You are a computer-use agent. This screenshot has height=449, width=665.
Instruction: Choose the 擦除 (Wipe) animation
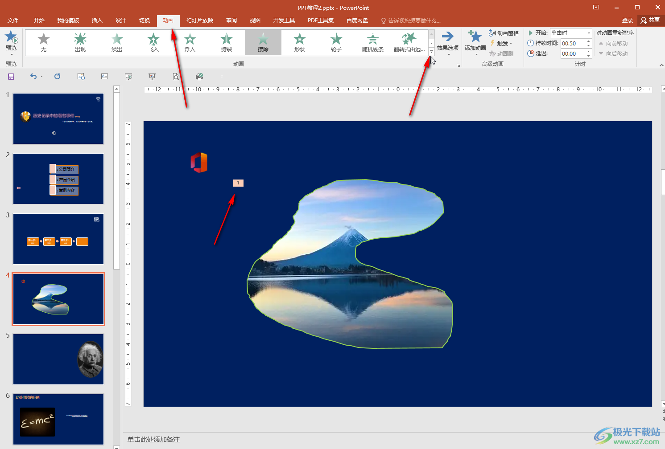coord(263,43)
